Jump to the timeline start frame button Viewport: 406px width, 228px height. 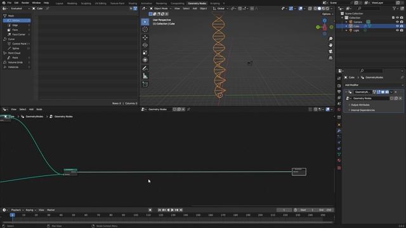coord(159,210)
